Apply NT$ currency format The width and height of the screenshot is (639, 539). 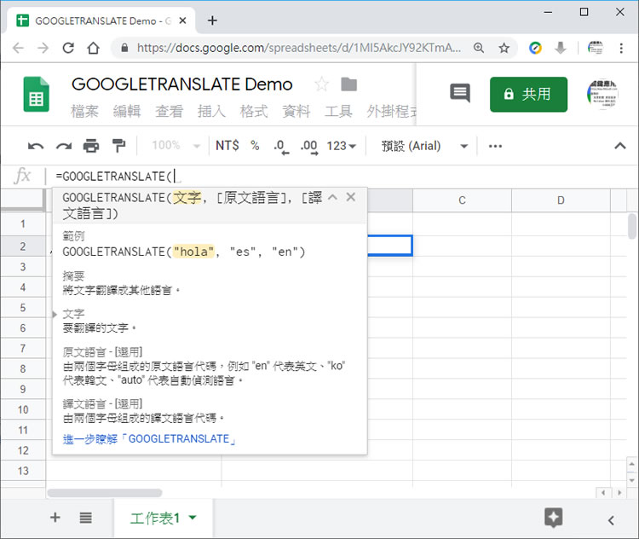click(227, 146)
